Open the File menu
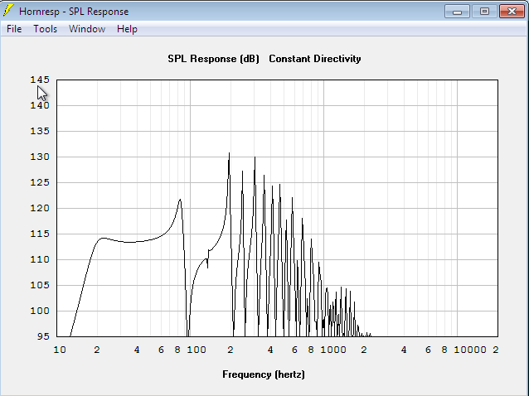The height and width of the screenshot is (396, 529). (14, 29)
